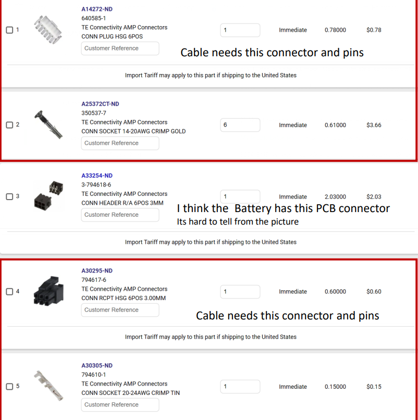Click the tin crimp socket thumbnail image
Viewport: 418px width, 420px height.
coord(48,386)
